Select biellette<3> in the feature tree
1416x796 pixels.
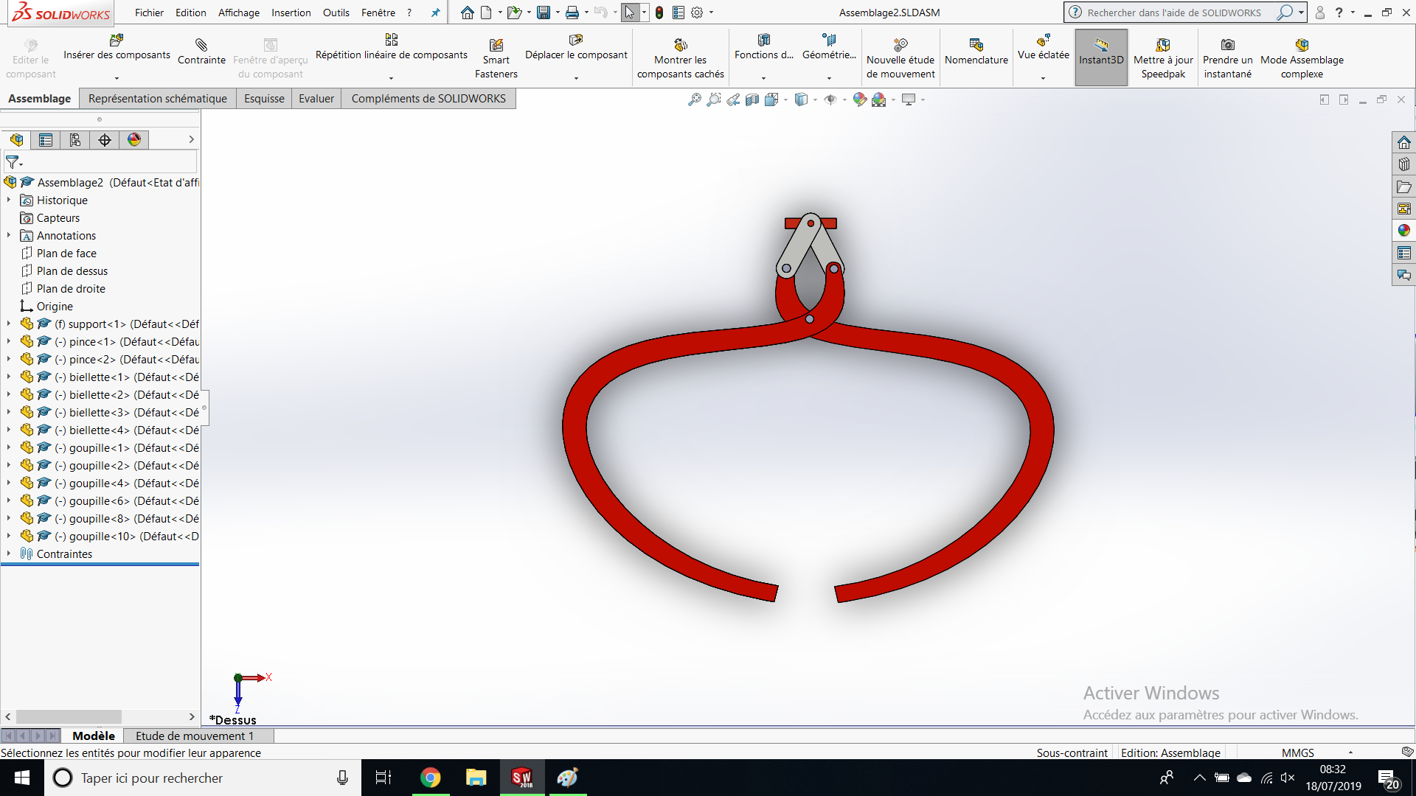pyautogui.click(x=100, y=412)
